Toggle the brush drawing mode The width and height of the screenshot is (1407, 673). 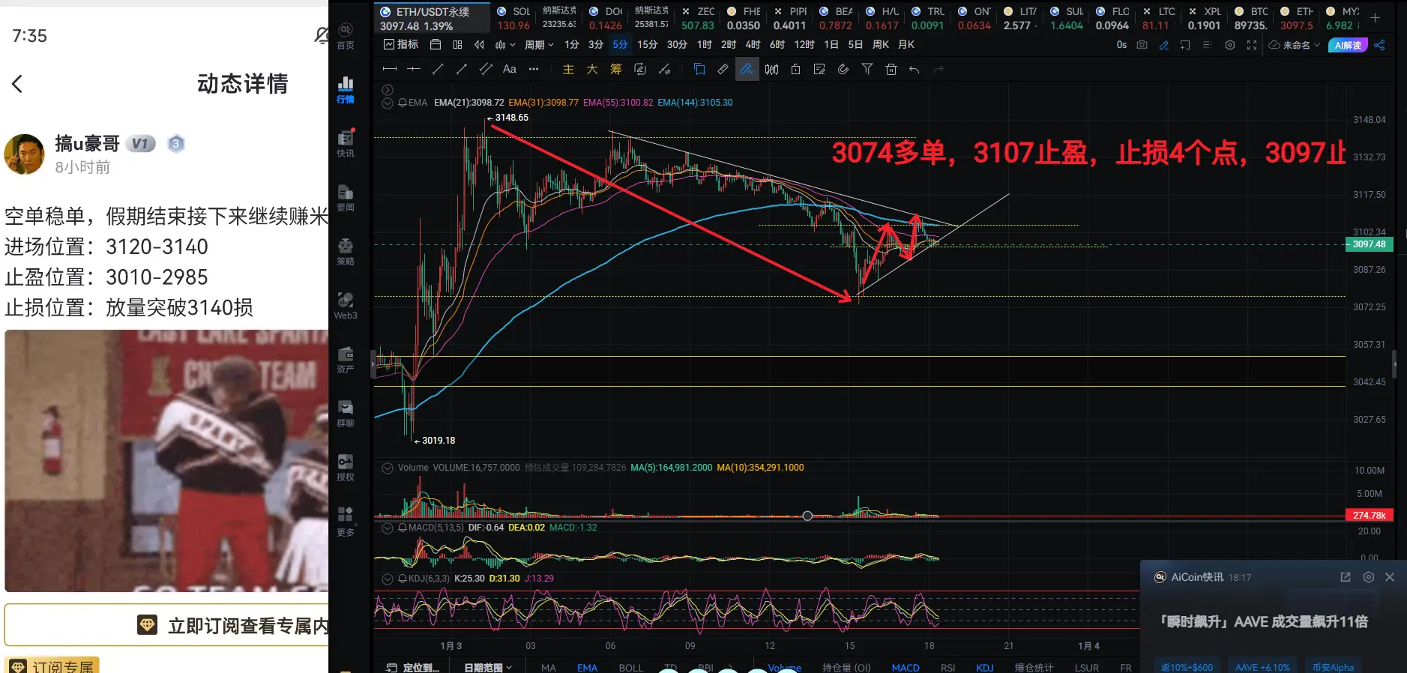747,69
